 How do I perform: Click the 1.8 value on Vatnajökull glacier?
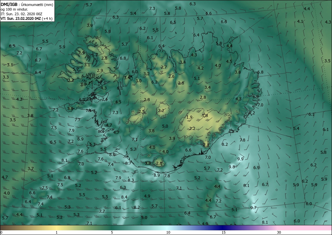click(x=205, y=115)
